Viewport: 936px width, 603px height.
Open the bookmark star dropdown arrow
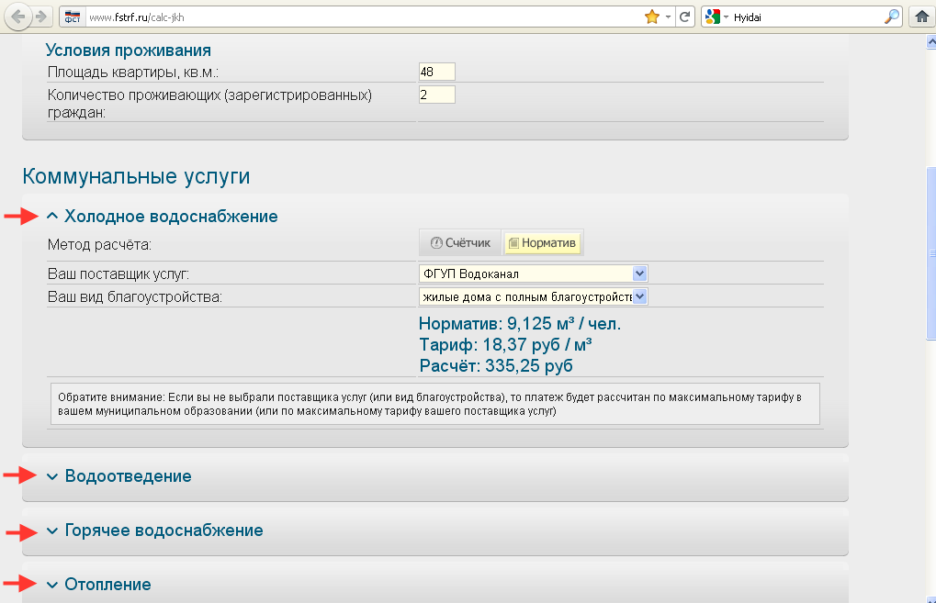coord(668,17)
